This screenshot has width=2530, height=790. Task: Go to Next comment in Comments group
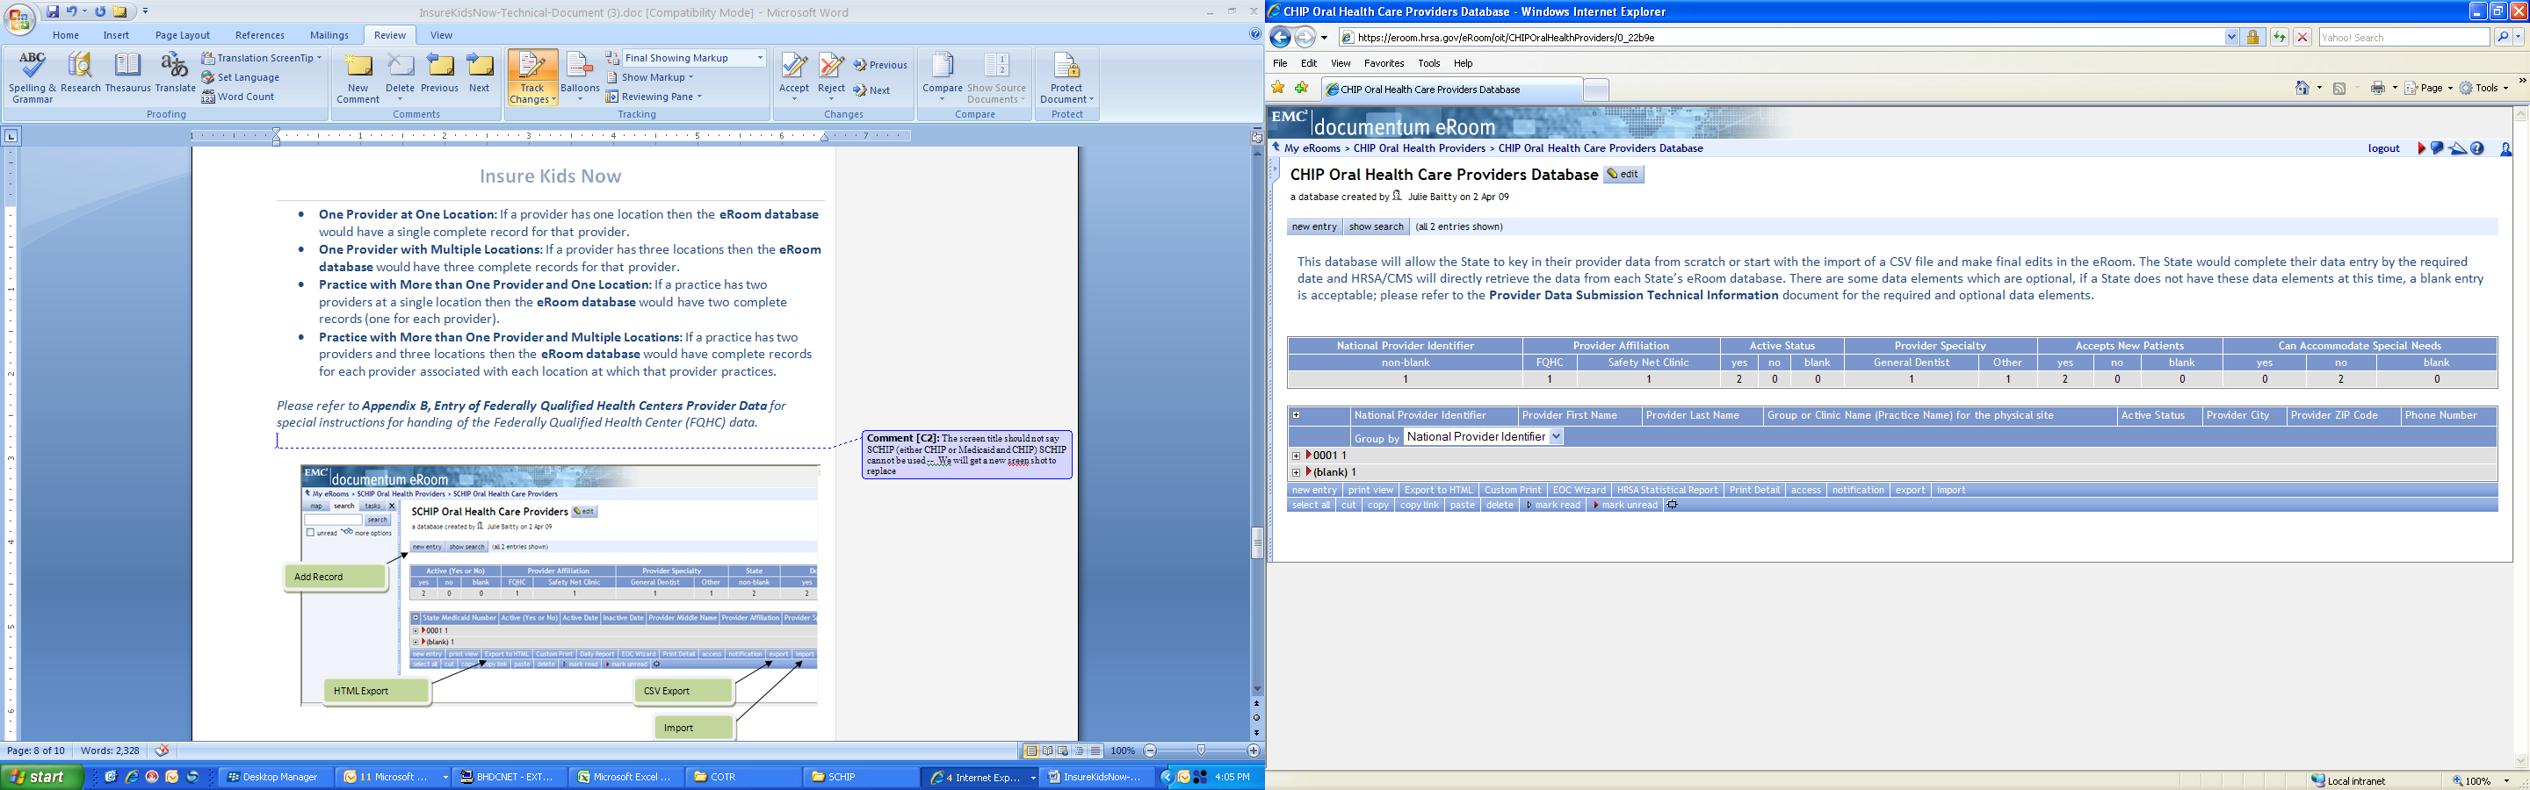tap(480, 73)
